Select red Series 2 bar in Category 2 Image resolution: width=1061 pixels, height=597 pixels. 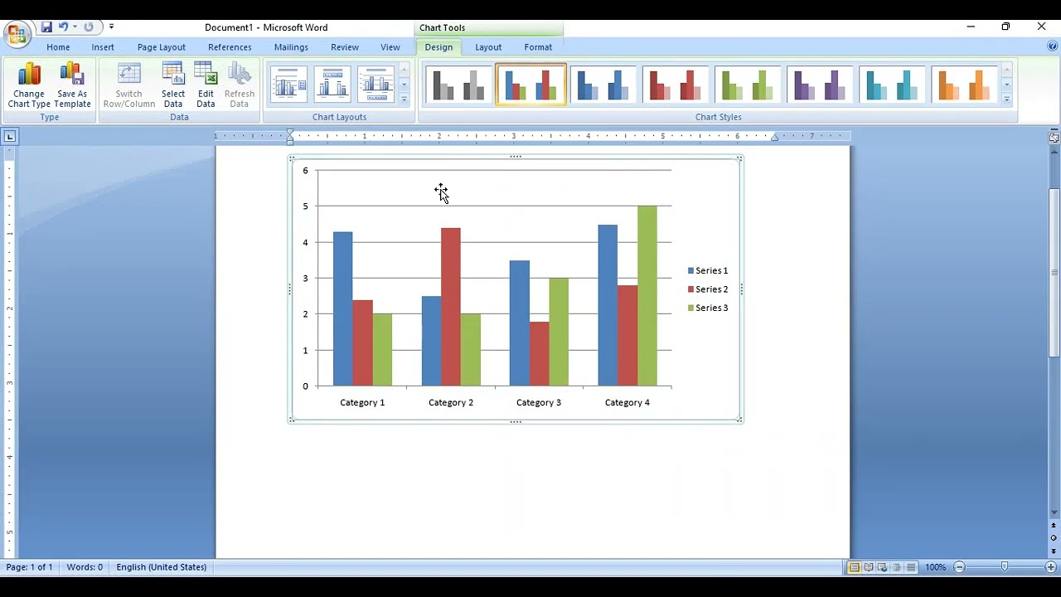coord(451,307)
